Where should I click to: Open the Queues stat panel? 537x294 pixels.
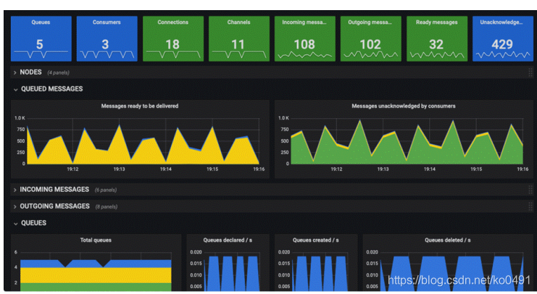[41, 38]
